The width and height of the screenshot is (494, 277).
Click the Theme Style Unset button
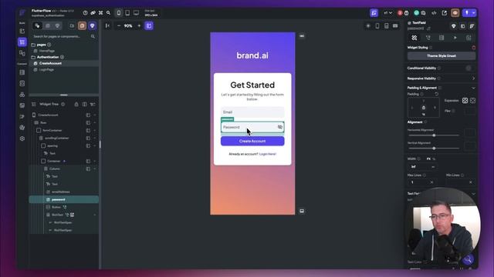point(442,56)
